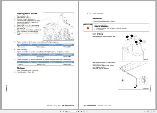157x113 pixels.
Task: Enable two-page continuous scrolling view
Action: [154, 111]
